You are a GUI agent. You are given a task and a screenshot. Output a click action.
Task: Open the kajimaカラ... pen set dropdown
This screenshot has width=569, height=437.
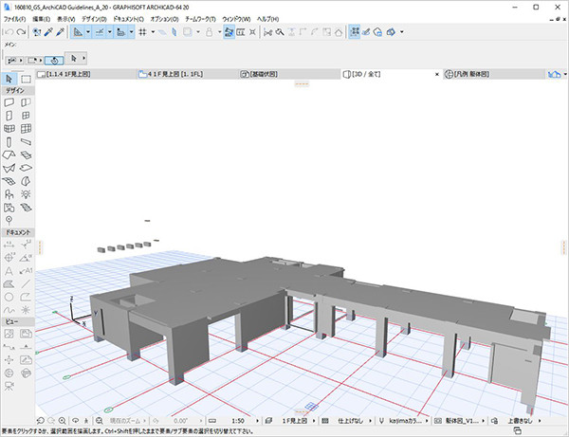coord(427,421)
